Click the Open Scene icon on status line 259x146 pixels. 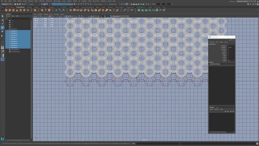(x=17, y=4)
